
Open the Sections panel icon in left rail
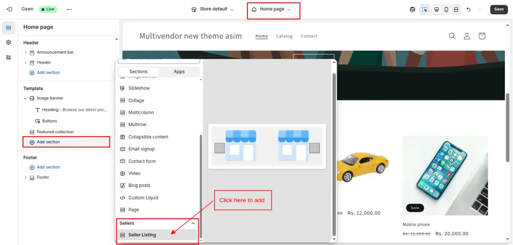pos(9,28)
